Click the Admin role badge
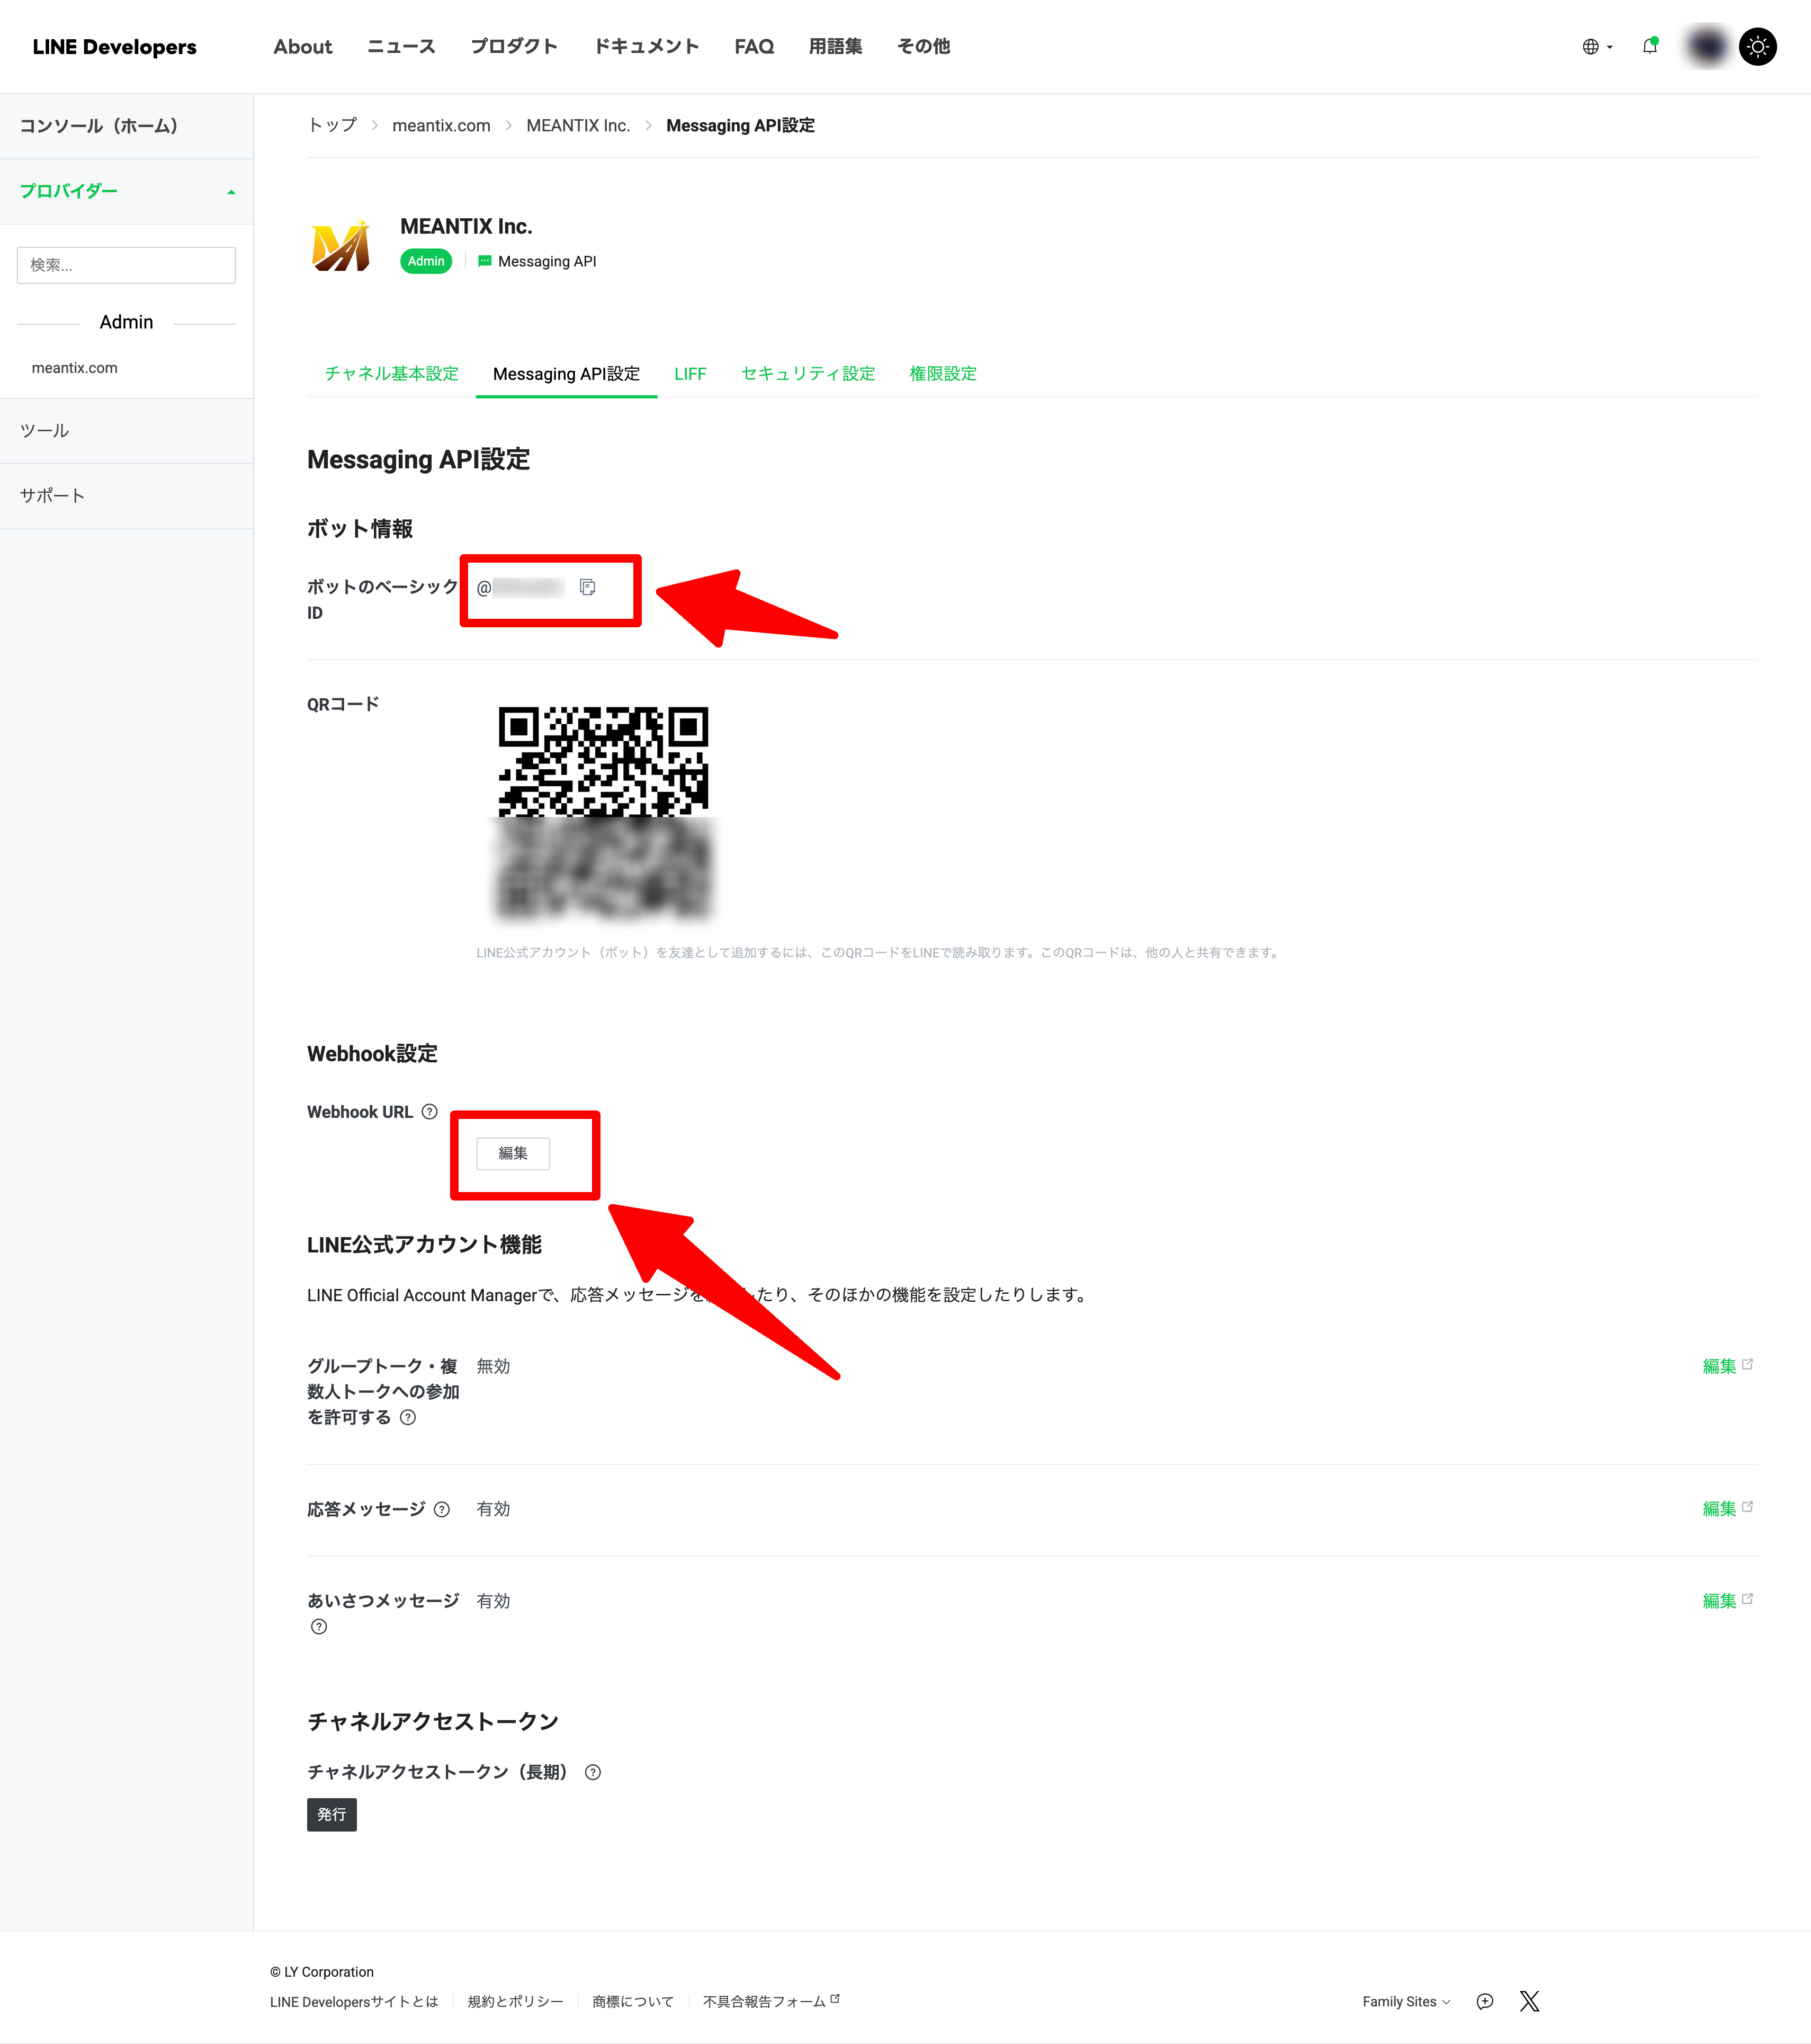The height and width of the screenshot is (2044, 1811). point(426,261)
